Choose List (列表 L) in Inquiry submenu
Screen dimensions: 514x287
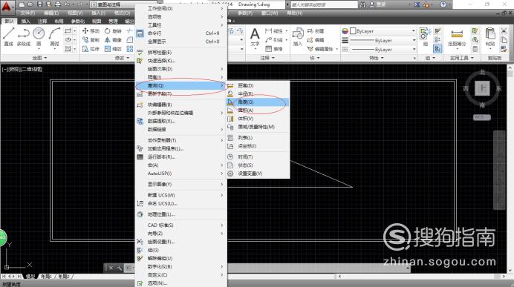[258, 138]
